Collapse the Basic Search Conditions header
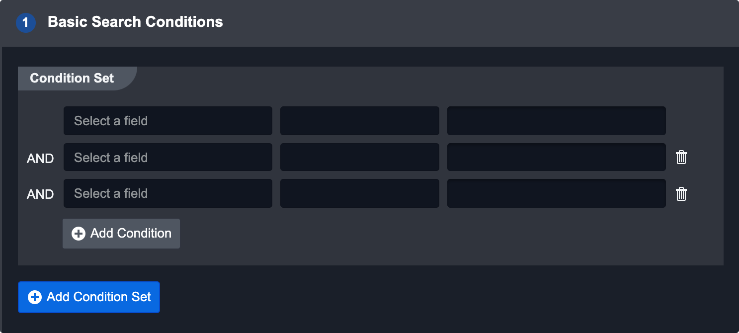This screenshot has width=739, height=333. 135,22
